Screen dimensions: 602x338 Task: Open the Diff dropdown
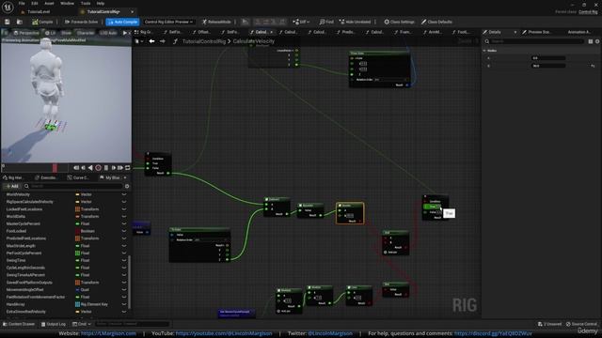point(301,22)
